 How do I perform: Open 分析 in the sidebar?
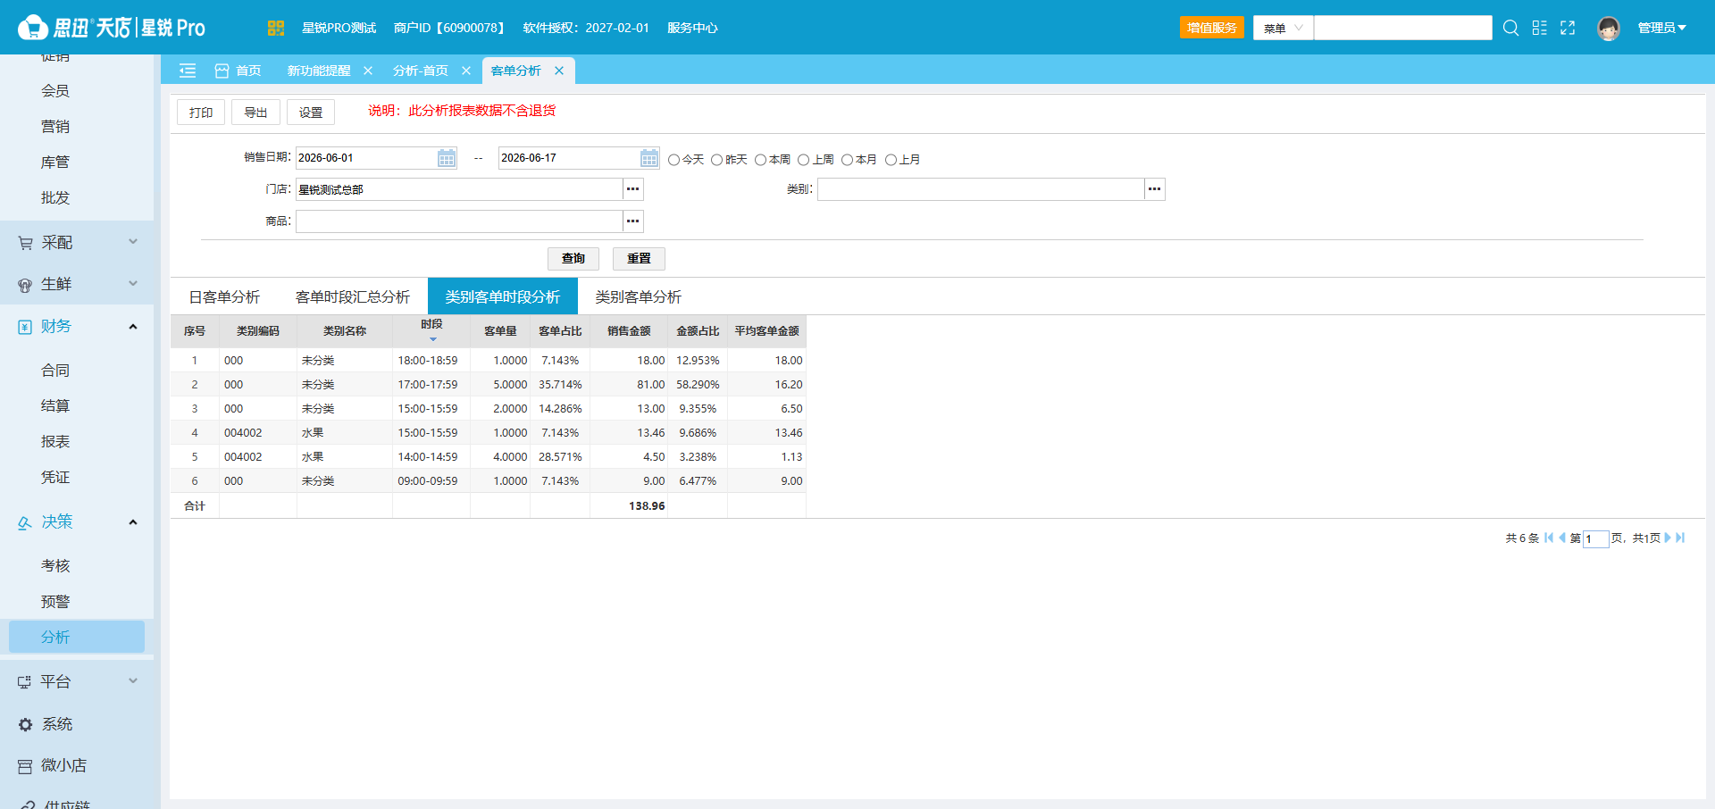click(x=77, y=637)
